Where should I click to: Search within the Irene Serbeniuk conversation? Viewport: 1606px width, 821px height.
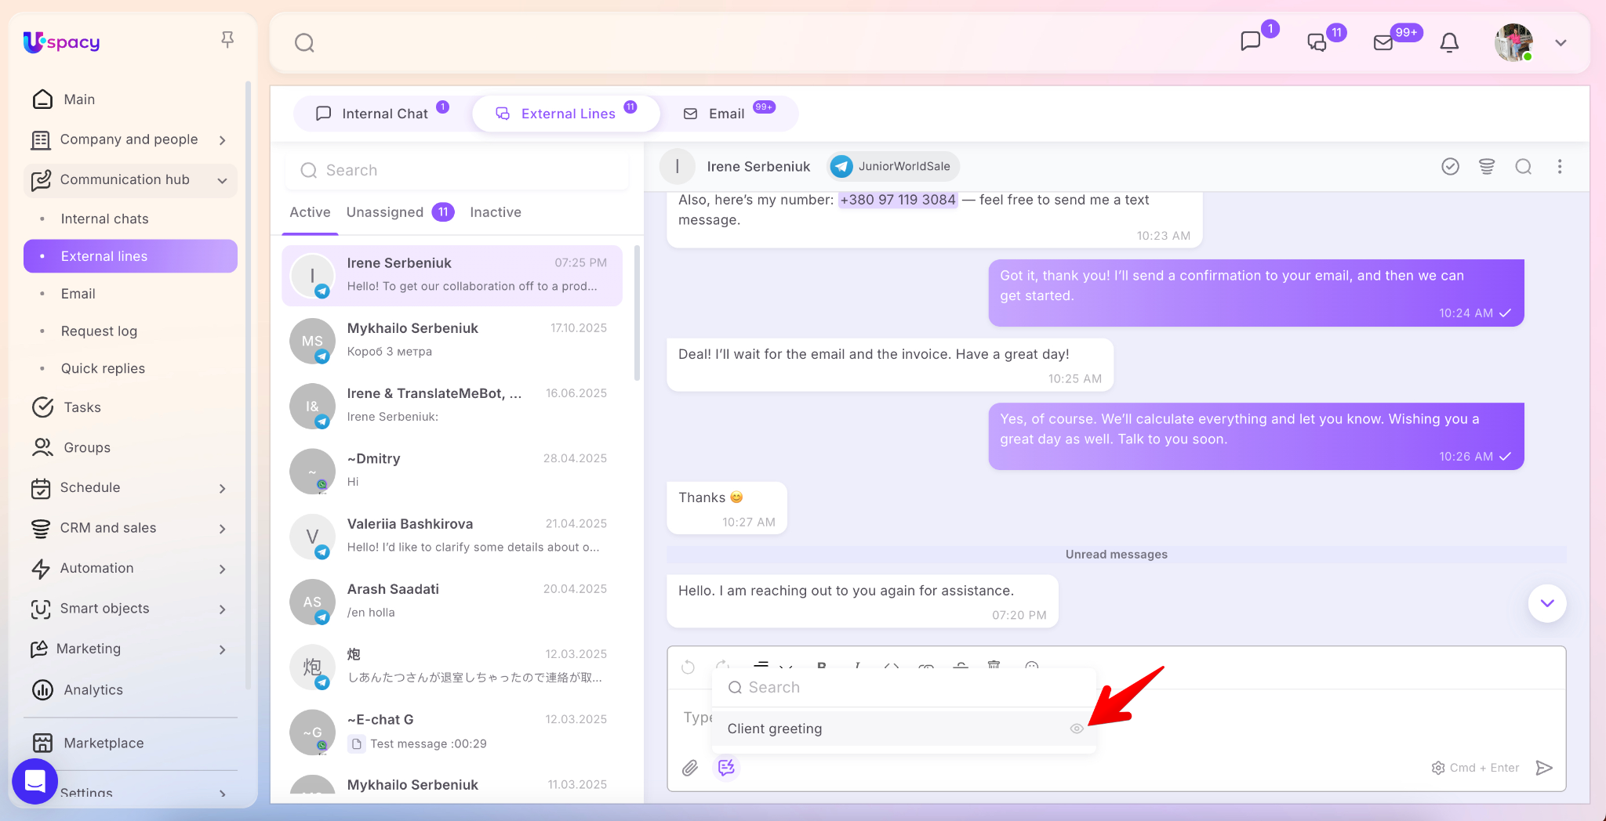coord(1523,166)
